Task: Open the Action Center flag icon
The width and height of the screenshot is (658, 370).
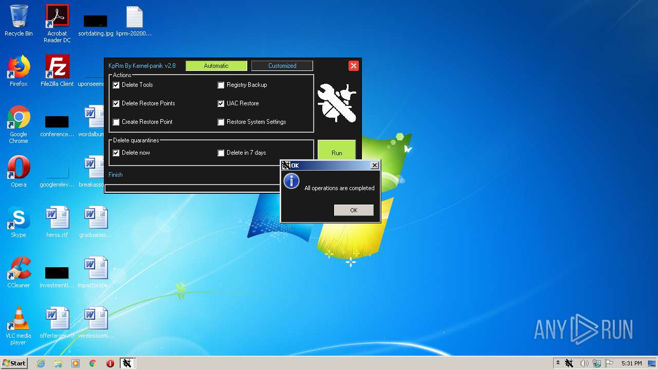Action: click(x=609, y=363)
